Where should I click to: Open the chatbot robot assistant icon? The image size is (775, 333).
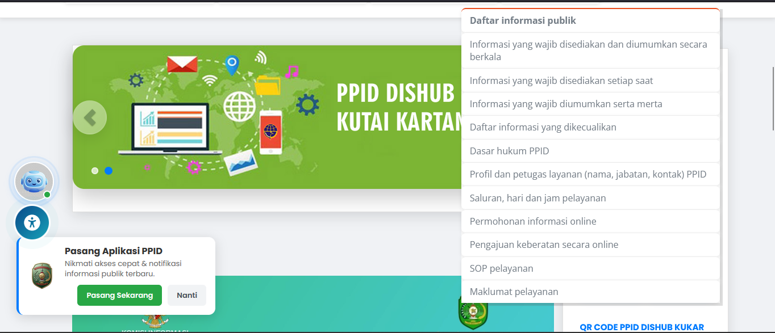click(x=34, y=182)
